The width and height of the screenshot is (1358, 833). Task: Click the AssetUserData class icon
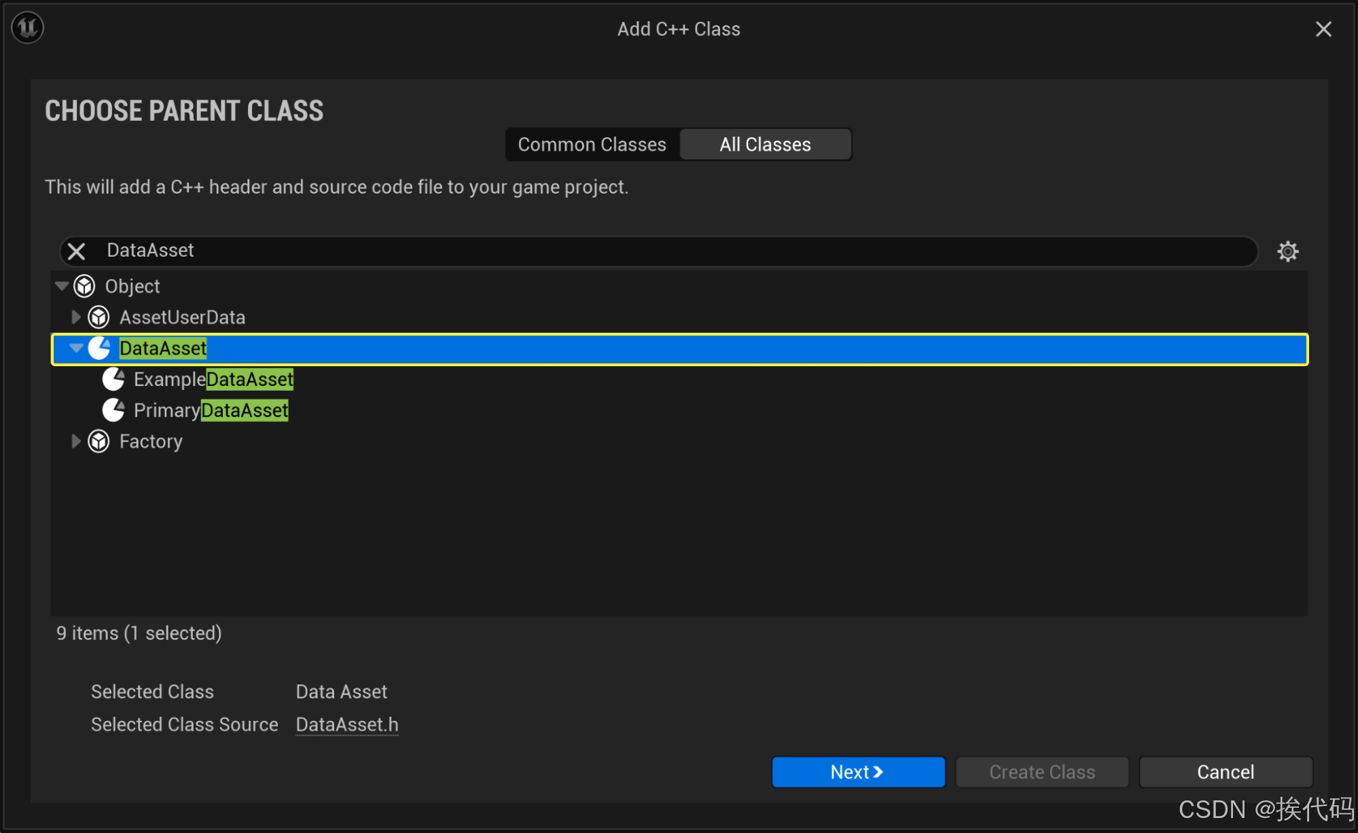point(99,317)
